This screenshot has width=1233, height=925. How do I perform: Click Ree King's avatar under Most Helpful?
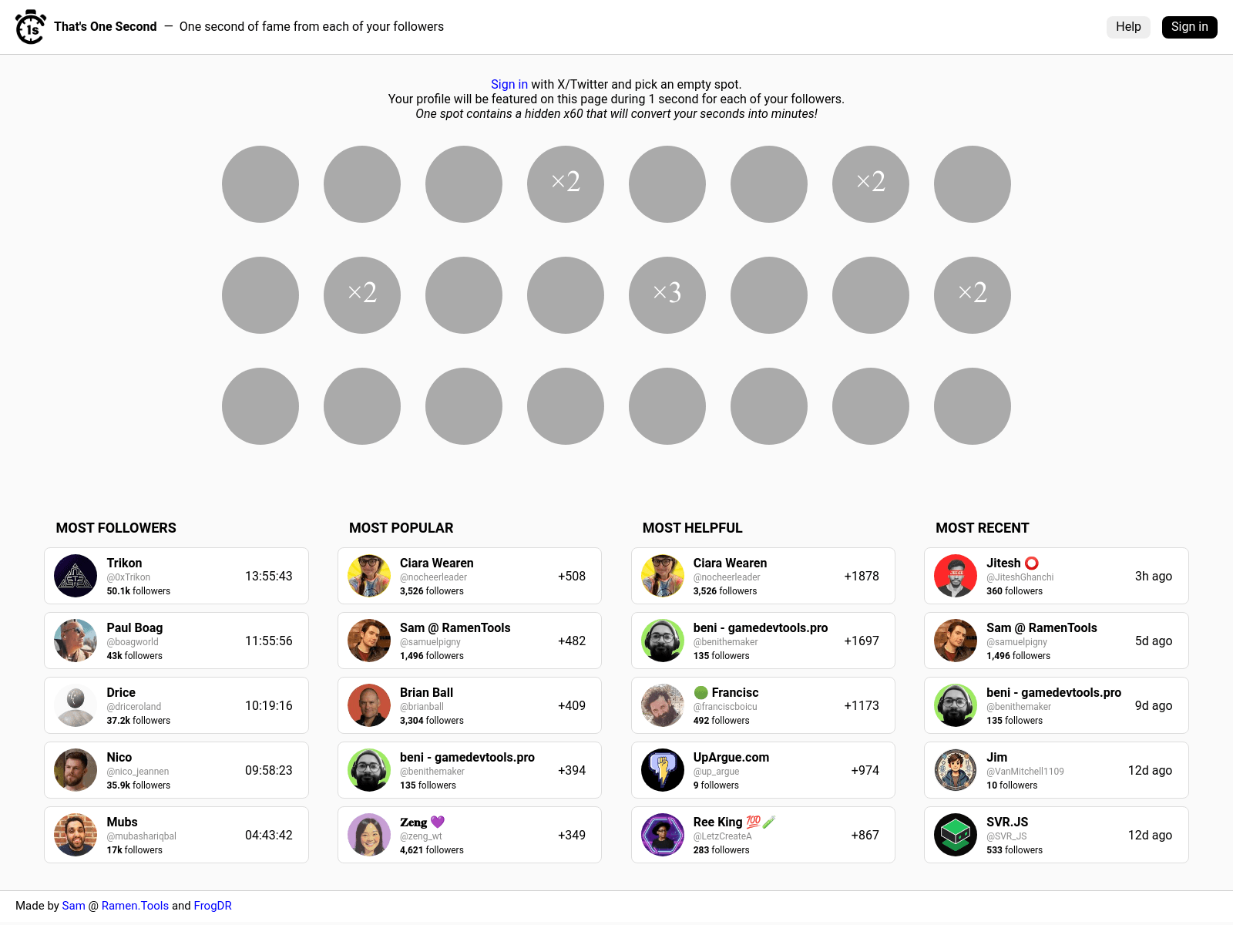click(x=662, y=835)
